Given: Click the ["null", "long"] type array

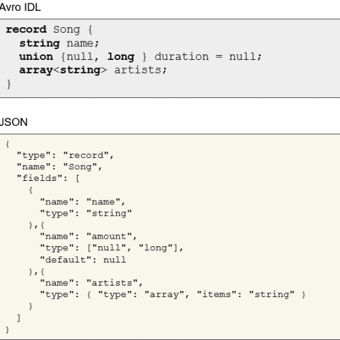Looking at the screenshot, I should click(x=133, y=248).
